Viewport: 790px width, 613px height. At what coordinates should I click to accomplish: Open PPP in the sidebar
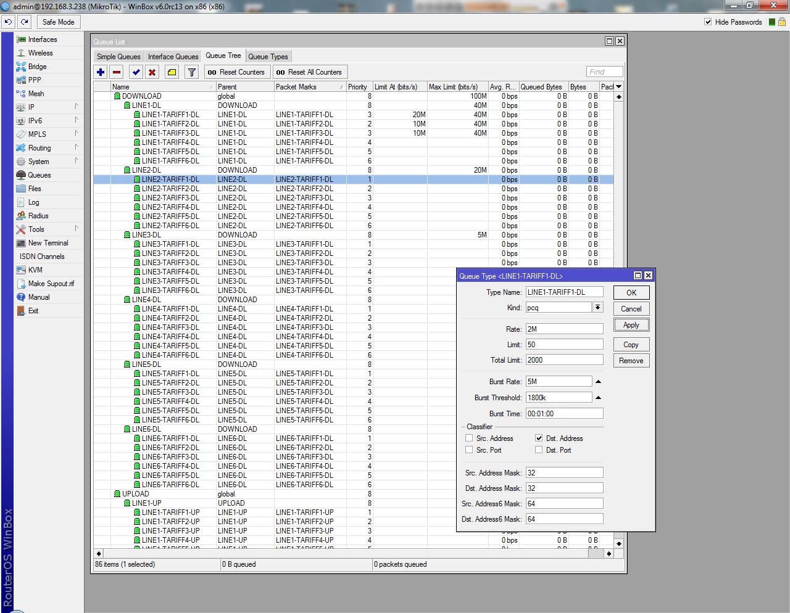pyautogui.click(x=48, y=80)
